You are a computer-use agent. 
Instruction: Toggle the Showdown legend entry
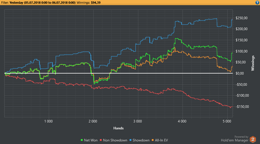[139, 140]
